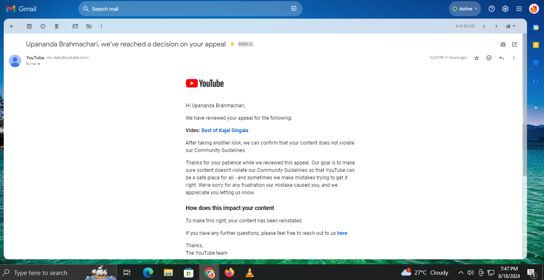
Task: Open the Best of Kajal Singala link
Action: tap(224, 130)
